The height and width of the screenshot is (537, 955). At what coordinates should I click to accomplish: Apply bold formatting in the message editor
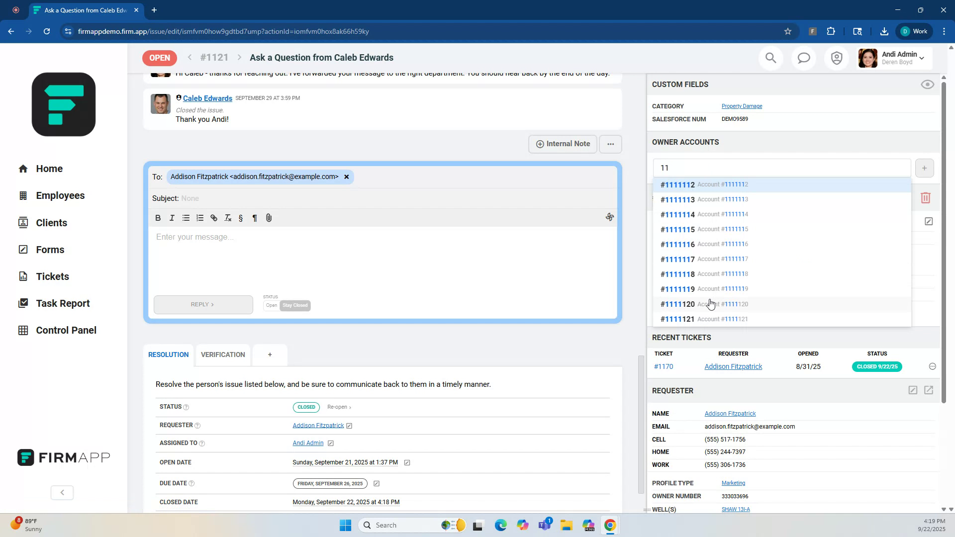pyautogui.click(x=158, y=218)
